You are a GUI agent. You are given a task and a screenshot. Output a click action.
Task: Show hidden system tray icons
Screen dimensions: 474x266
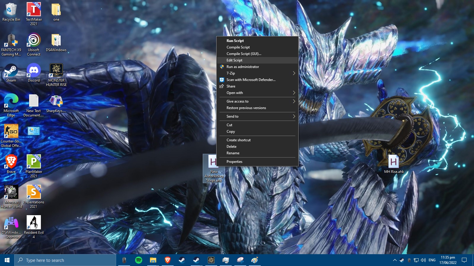395,260
